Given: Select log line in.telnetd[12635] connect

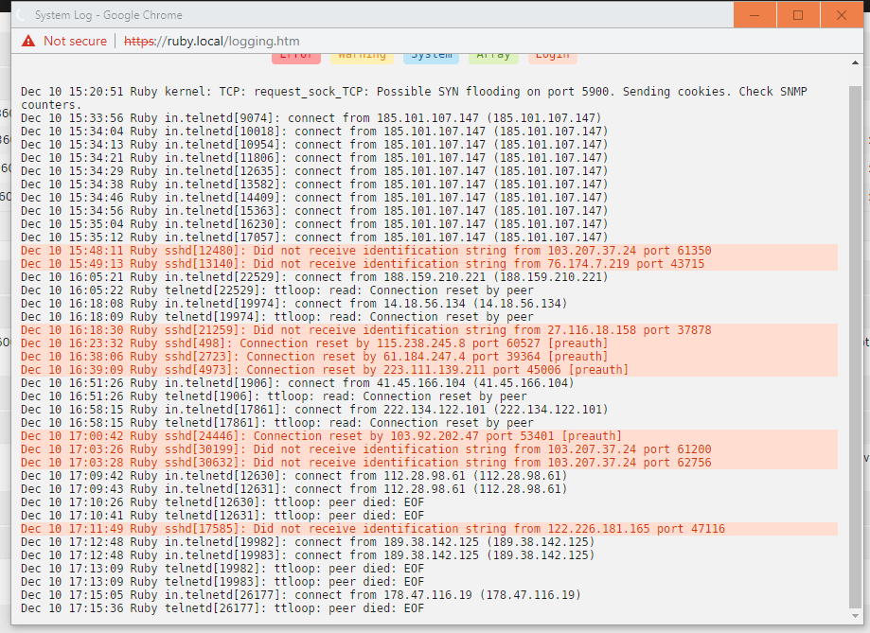Looking at the screenshot, I should pos(314,171).
